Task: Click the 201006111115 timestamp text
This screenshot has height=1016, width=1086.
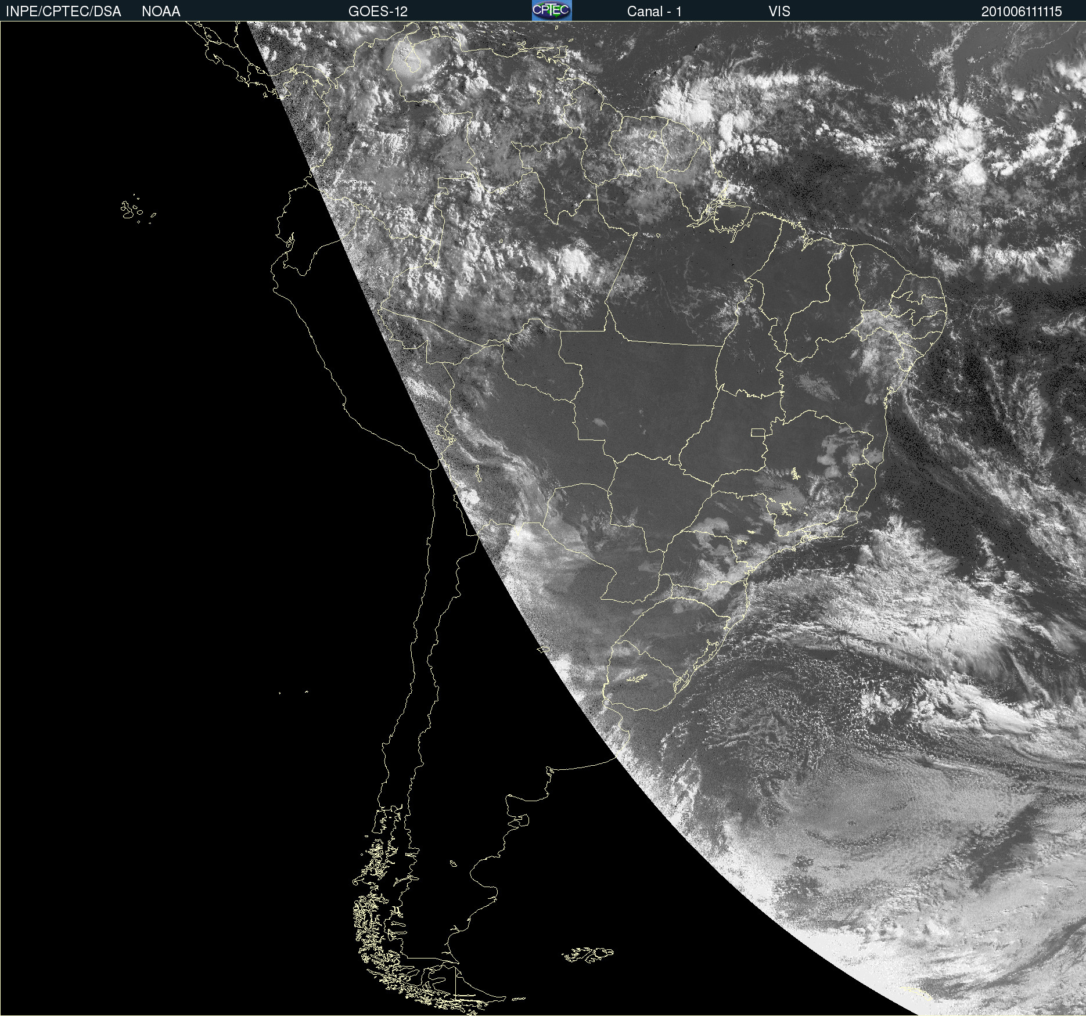Action: pyautogui.click(x=1022, y=12)
